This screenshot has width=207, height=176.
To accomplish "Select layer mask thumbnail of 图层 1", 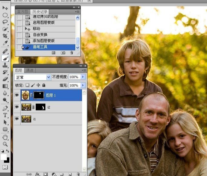I will click(39, 95).
